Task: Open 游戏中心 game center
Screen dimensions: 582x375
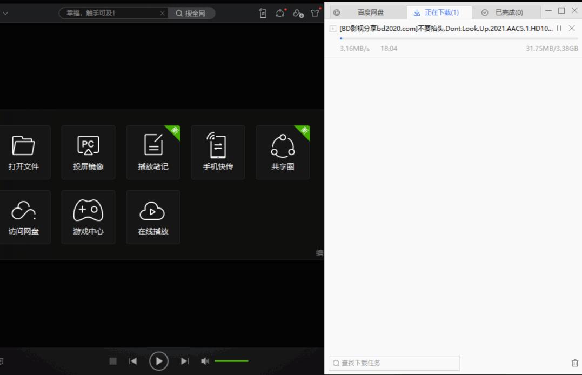Action: click(88, 217)
